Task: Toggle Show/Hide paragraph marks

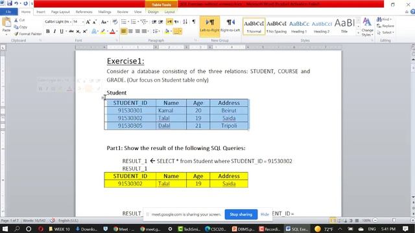Action: pos(194,22)
